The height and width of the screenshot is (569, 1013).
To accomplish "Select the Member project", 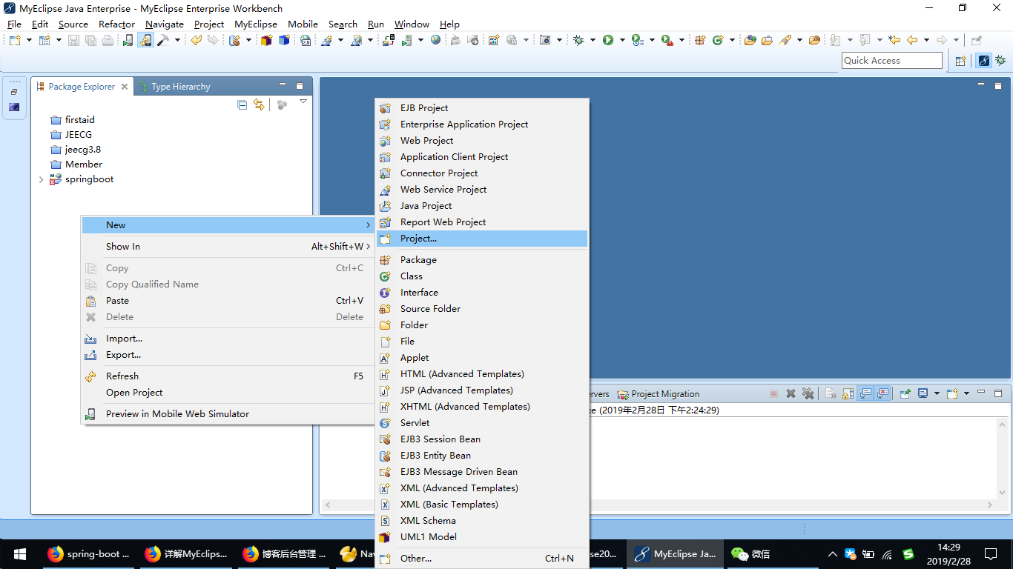I will tap(76, 164).
